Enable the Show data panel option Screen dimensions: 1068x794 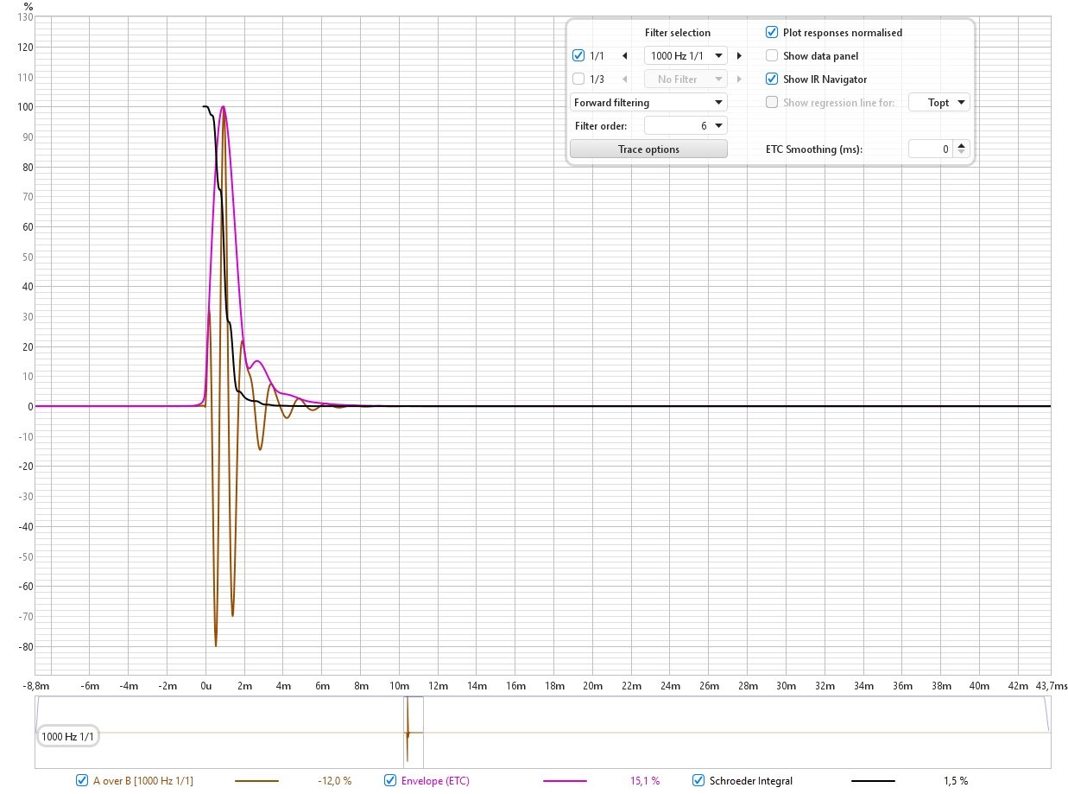(772, 56)
